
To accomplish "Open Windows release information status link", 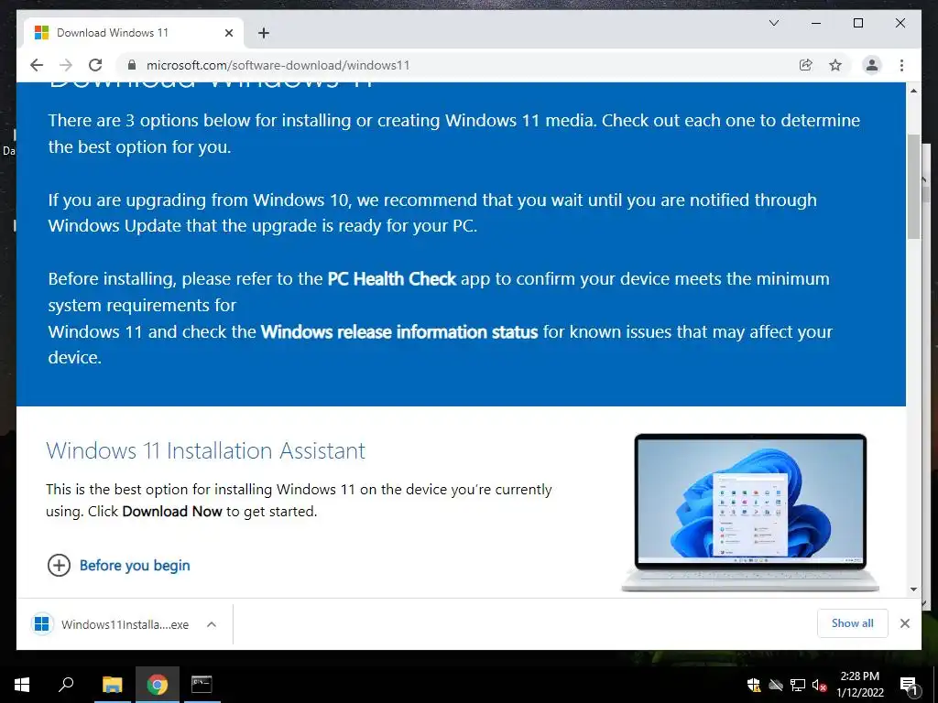I will coord(399,331).
